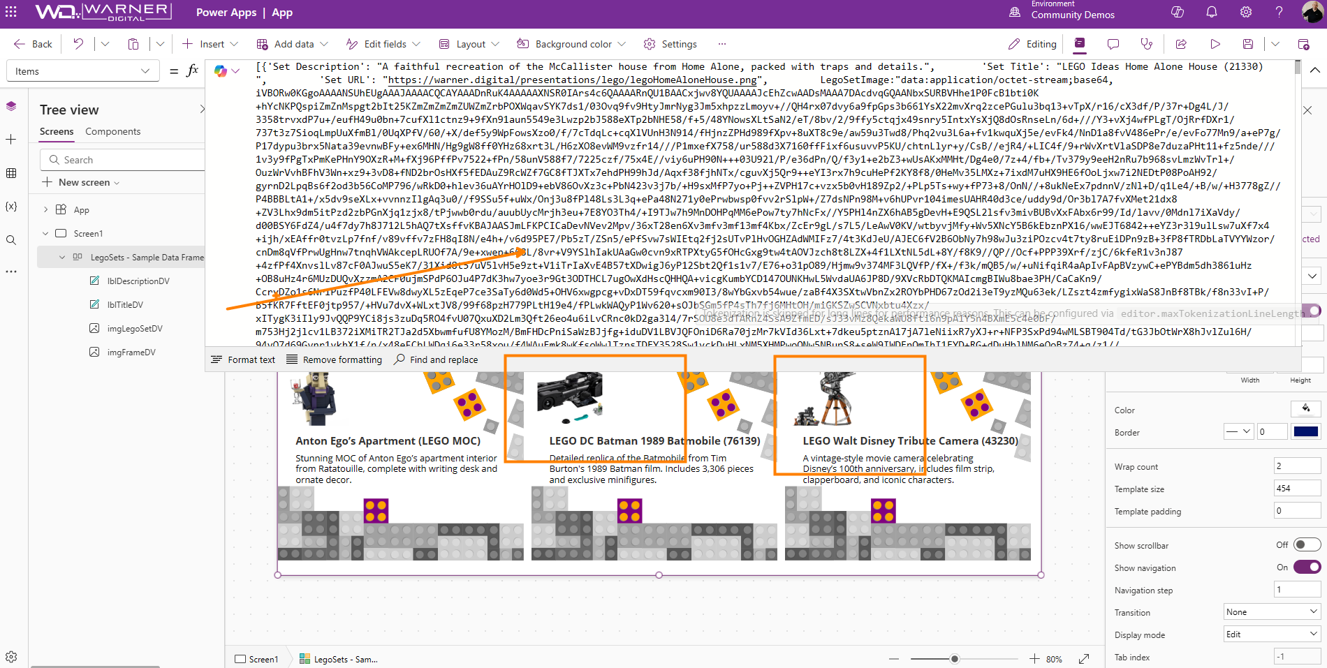Screen dimensions: 1327x668
Task: Click the navy border color swatch
Action: coord(1306,431)
